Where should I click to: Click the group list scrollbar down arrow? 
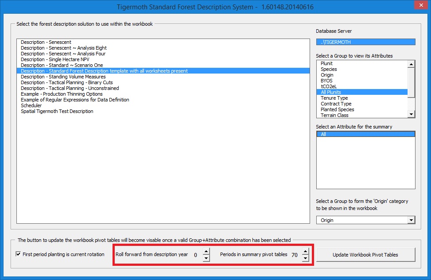point(411,114)
